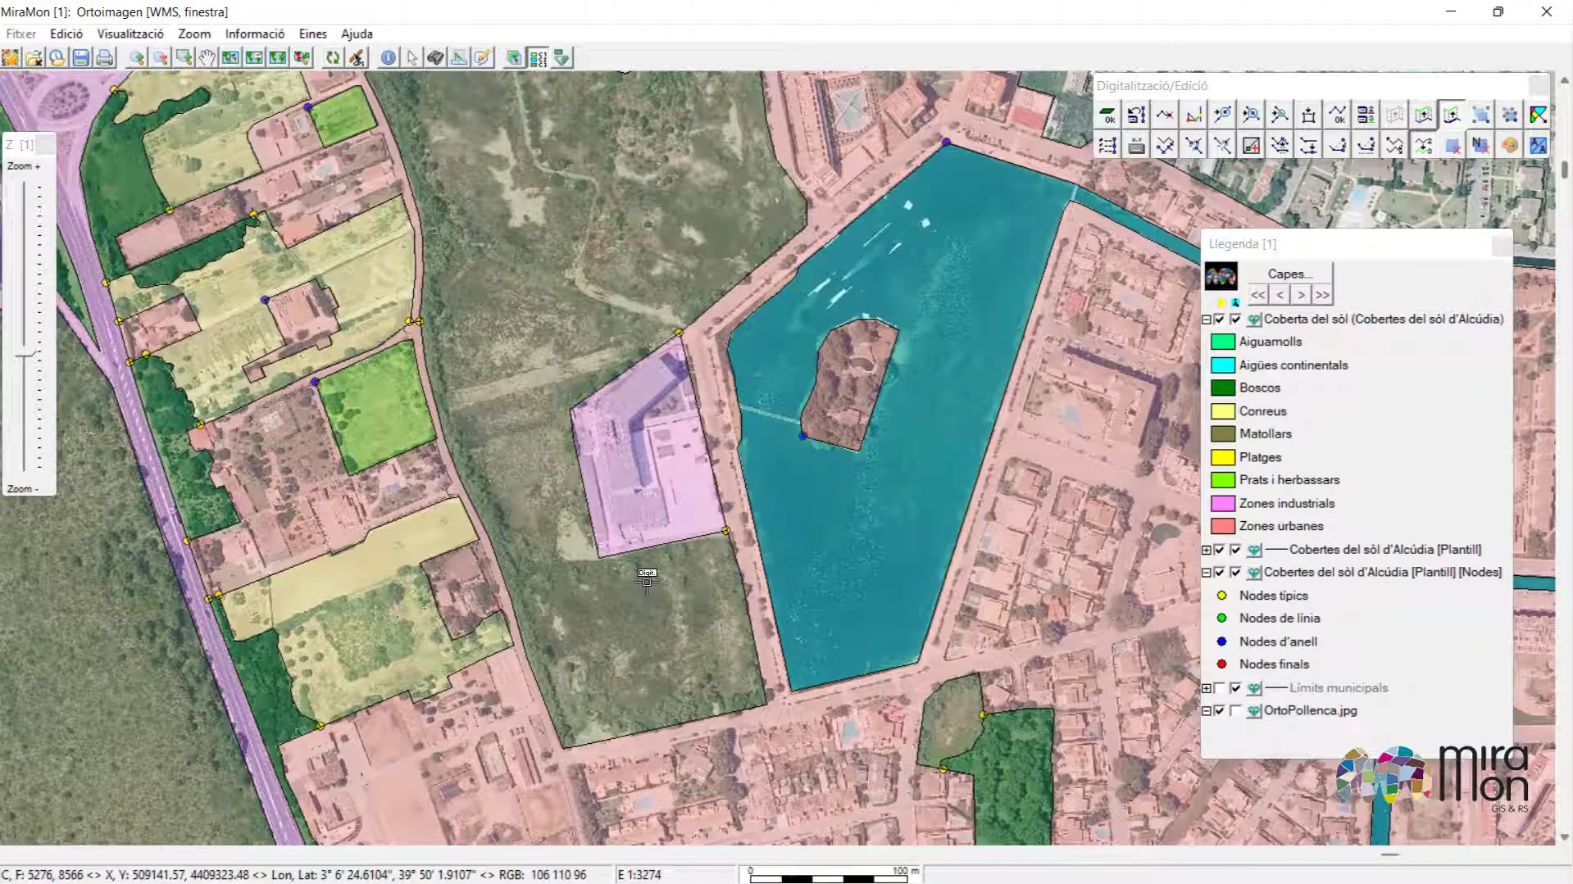Toggle first checkbox of OrtoPollenca.jpg layer

(1220, 711)
